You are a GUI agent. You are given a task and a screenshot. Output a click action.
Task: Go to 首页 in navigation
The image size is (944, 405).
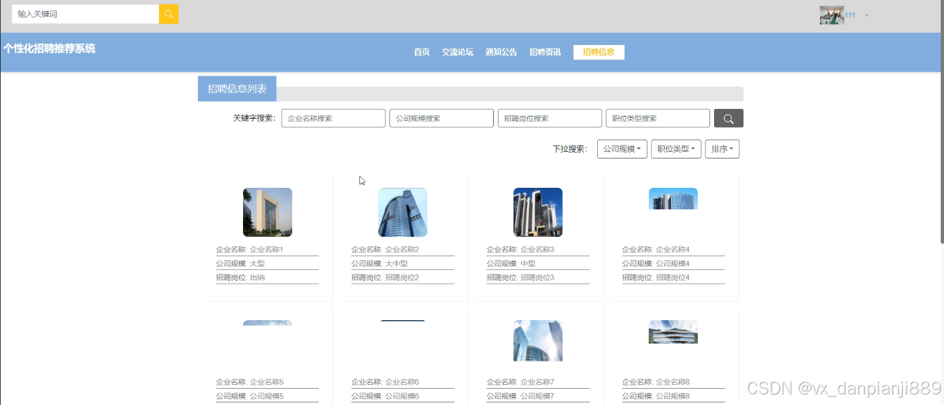click(421, 52)
